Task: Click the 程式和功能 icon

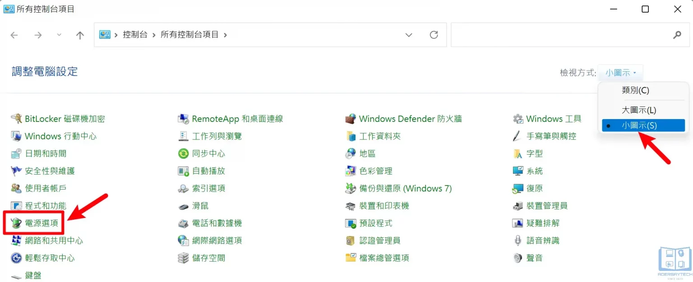Action: [x=17, y=206]
